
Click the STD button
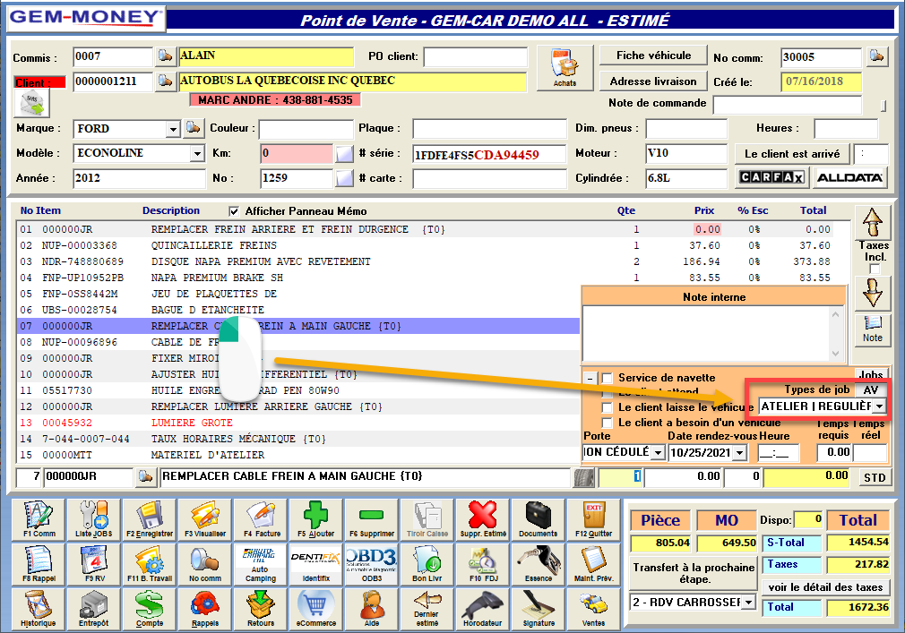pyautogui.click(x=875, y=477)
